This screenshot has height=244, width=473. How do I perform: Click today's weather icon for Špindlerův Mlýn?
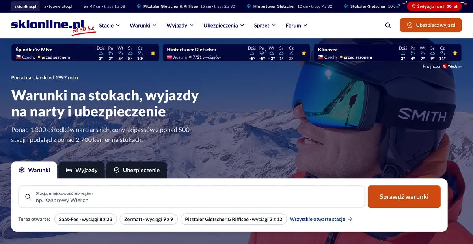[x=101, y=53]
